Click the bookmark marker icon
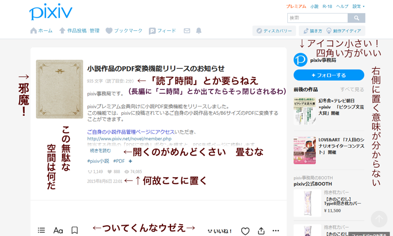 pos(75,230)
